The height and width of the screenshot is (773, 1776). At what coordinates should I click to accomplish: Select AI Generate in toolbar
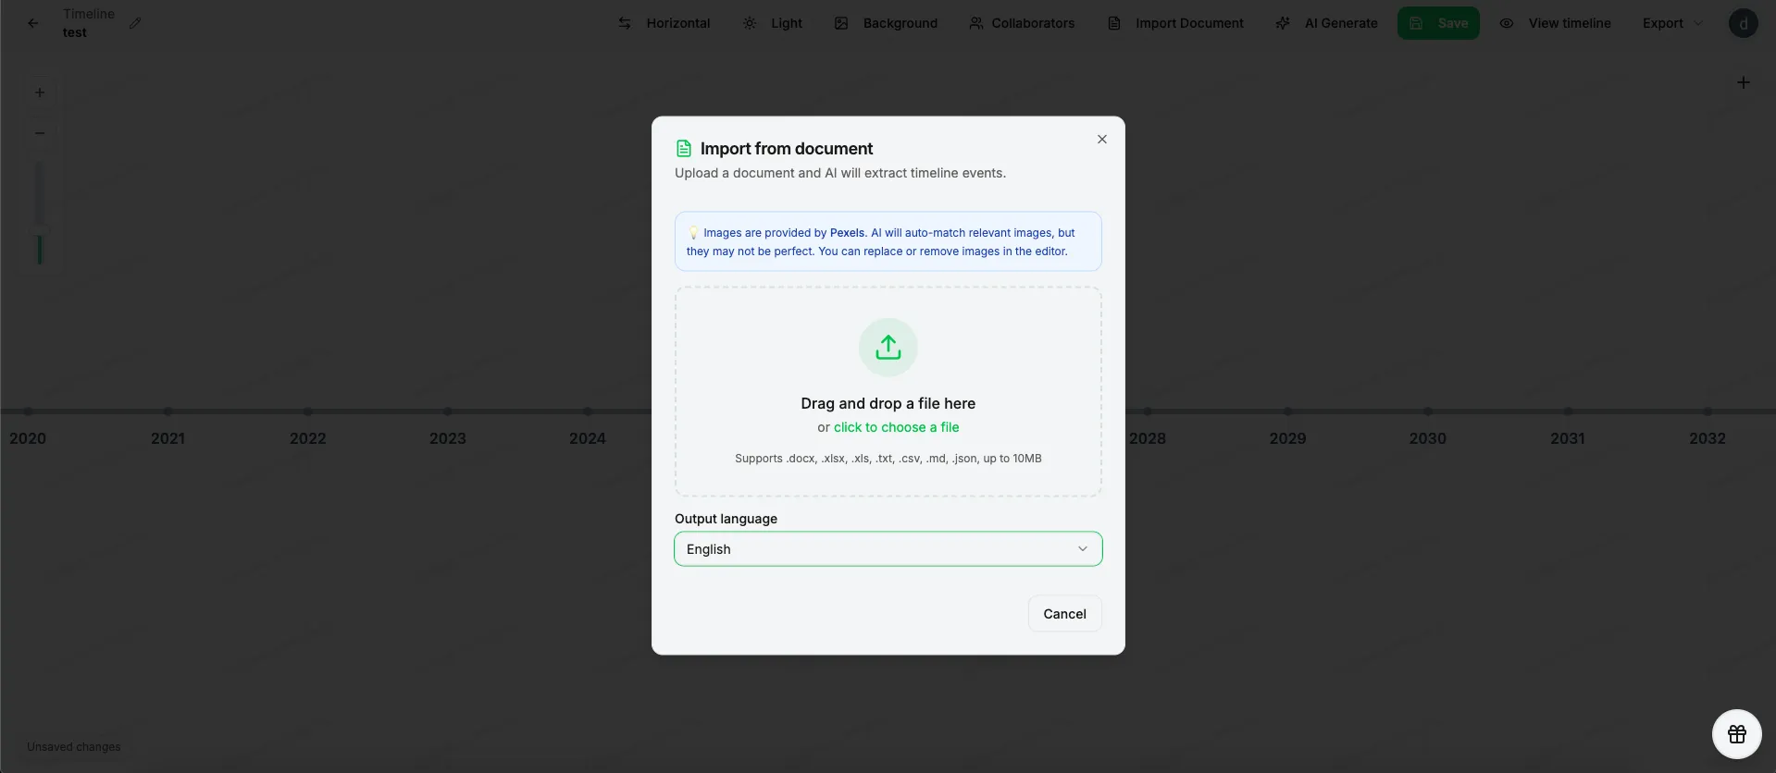tap(1326, 23)
